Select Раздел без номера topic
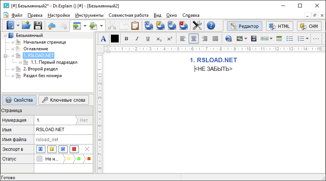Image resolution: width=326 pixels, height=181 pixels. 42,76
